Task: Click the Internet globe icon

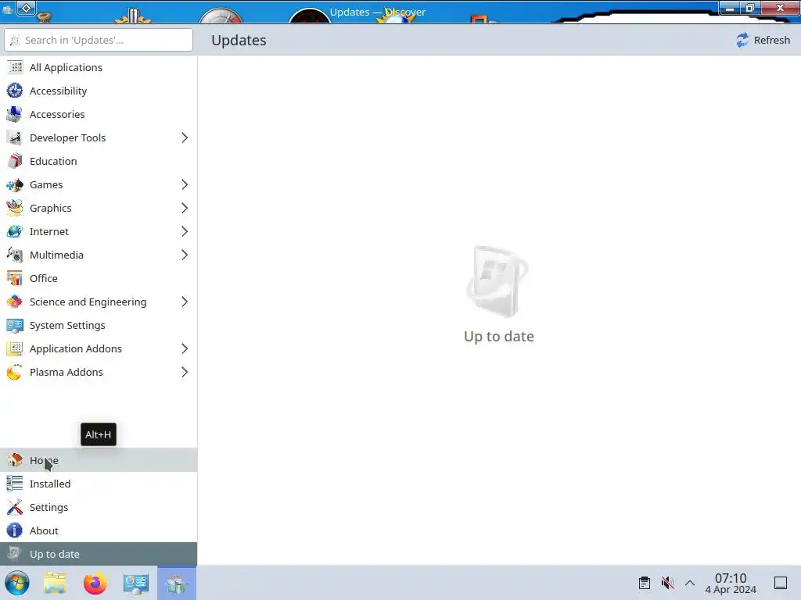Action: click(15, 231)
